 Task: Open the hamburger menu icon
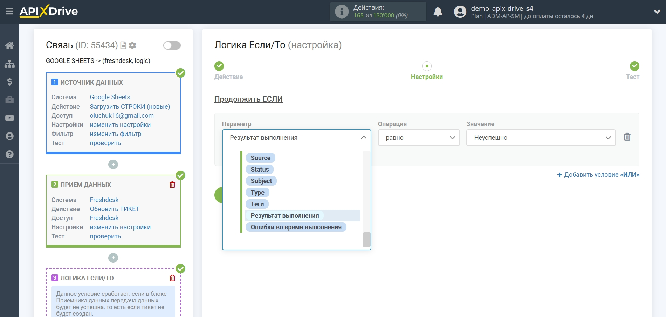[9, 12]
